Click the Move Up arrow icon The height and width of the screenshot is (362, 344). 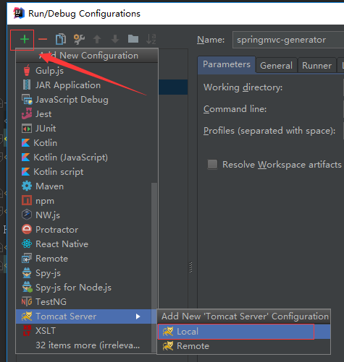tap(97, 39)
